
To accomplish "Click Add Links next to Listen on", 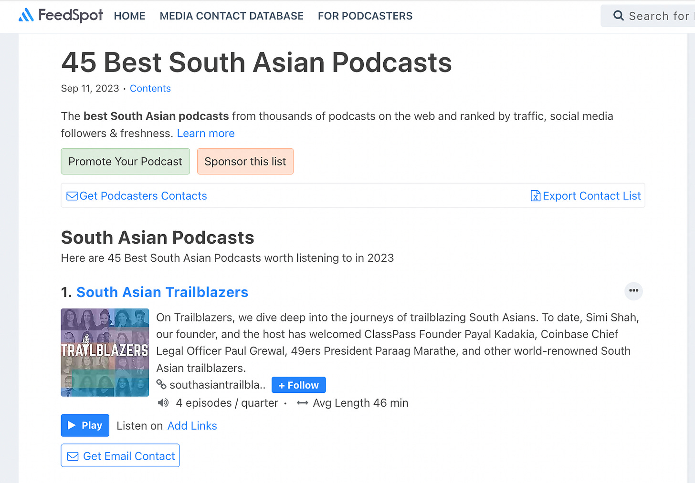I will coord(192,426).
